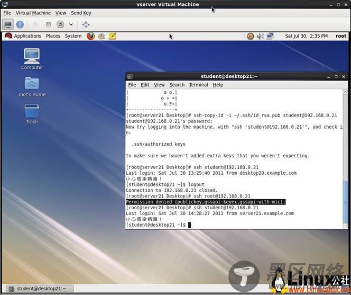Open the System menu in guest panel

(x=73, y=36)
